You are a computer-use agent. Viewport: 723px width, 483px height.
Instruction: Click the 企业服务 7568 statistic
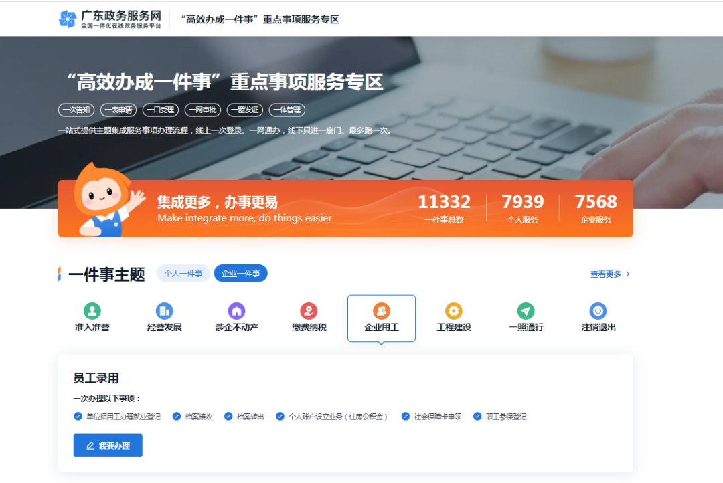pos(596,207)
